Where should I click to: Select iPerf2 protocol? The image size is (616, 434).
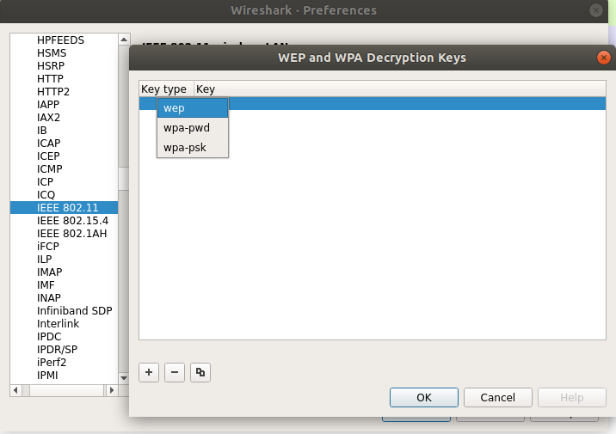click(x=52, y=363)
